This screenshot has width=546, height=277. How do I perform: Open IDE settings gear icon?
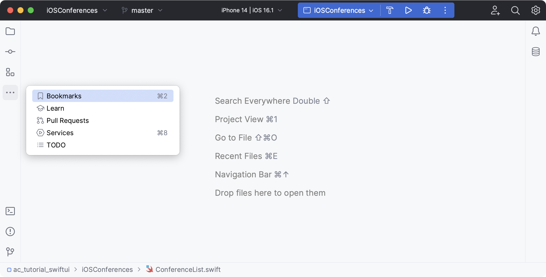(536, 10)
